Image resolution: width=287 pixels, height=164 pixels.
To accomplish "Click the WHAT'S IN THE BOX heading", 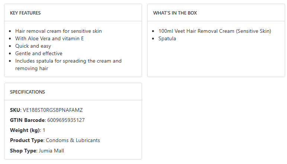I will pyautogui.click(x=175, y=13).
